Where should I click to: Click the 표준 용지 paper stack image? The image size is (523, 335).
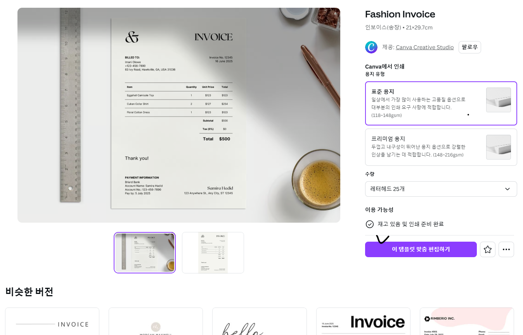click(x=499, y=100)
